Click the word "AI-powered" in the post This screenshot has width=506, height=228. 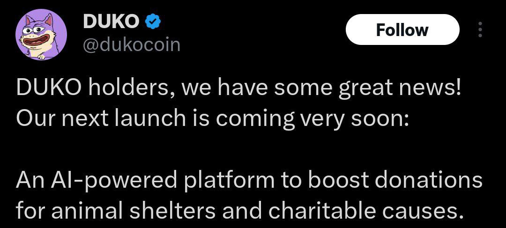(115, 181)
